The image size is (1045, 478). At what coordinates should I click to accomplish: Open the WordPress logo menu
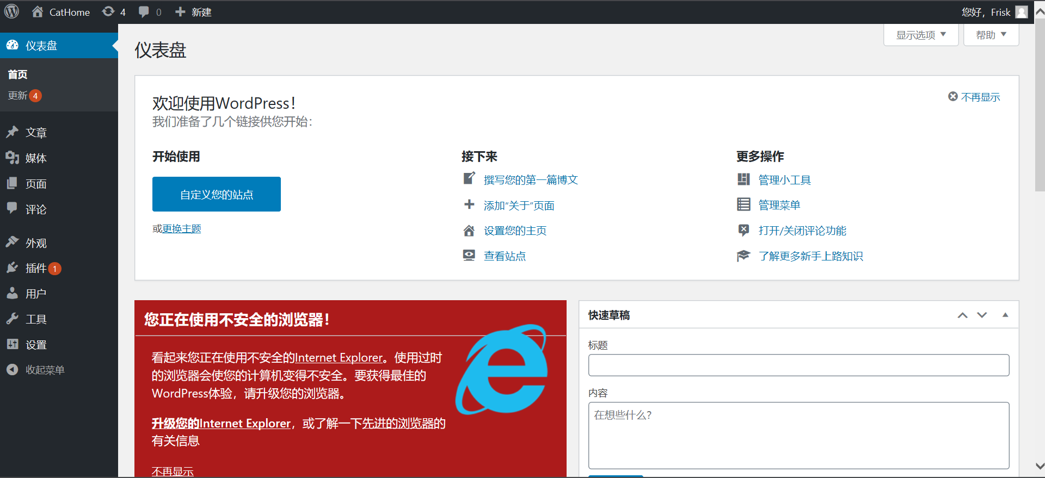[12, 11]
